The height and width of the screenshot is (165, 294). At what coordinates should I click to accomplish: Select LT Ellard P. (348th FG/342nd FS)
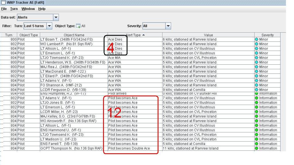67,76
